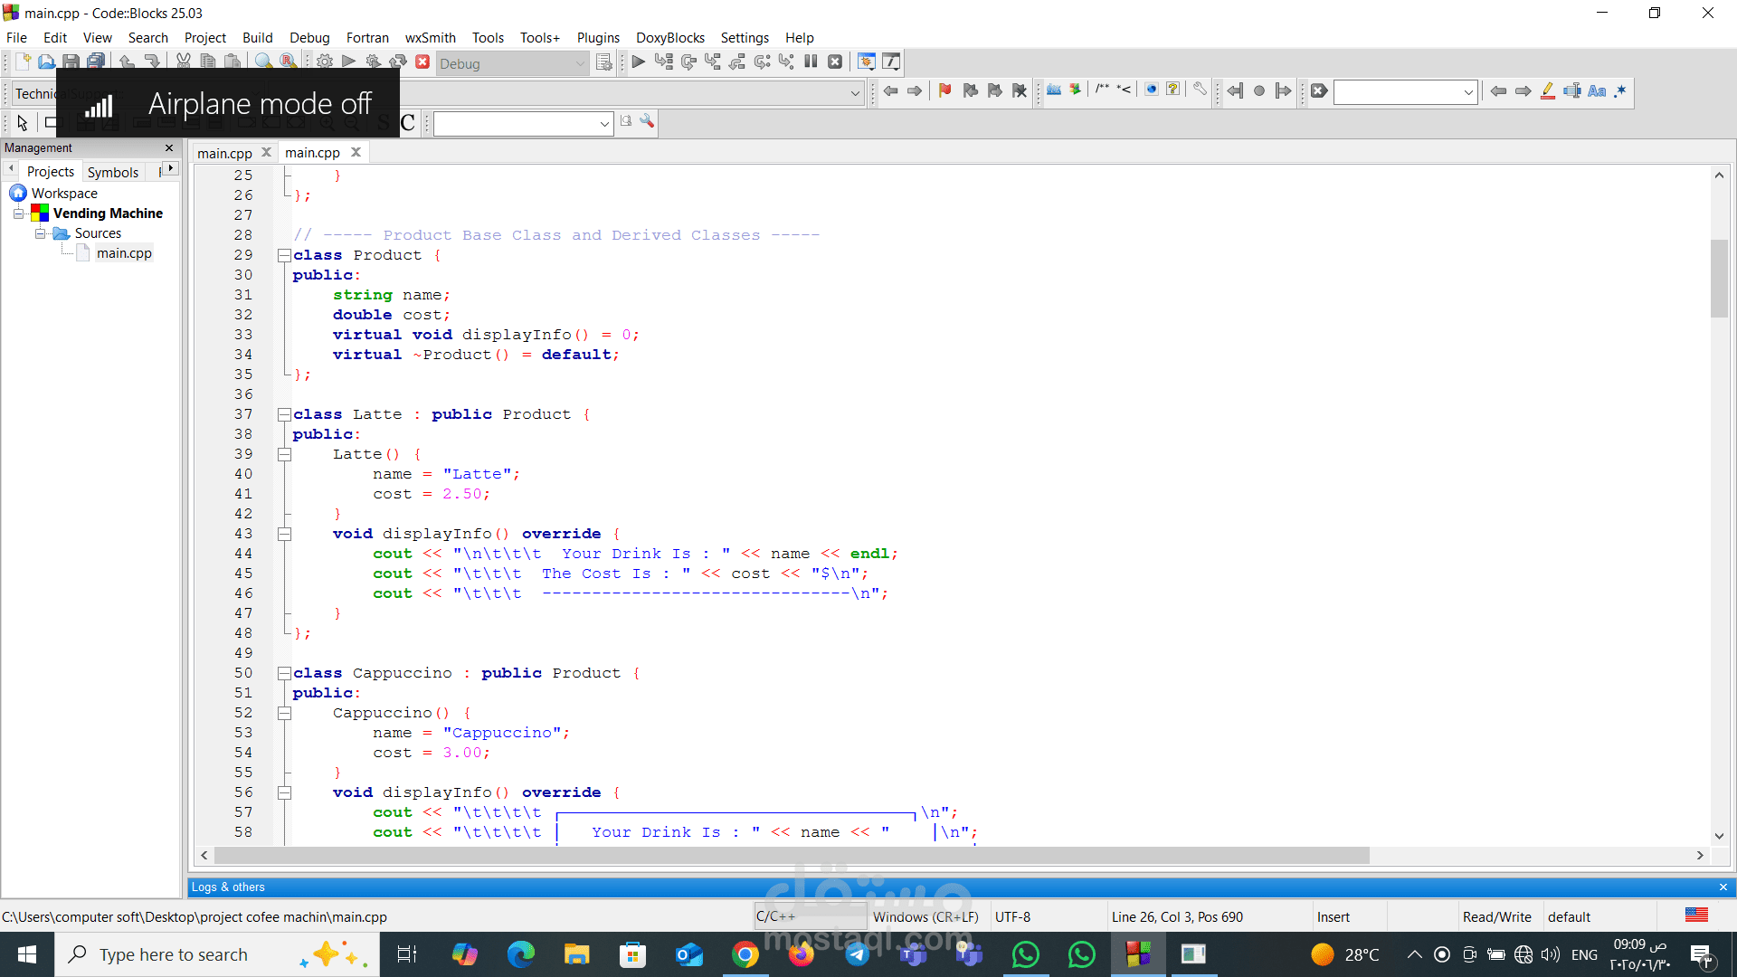Open the select target dialog icon
1737x977 pixels.
604,62
